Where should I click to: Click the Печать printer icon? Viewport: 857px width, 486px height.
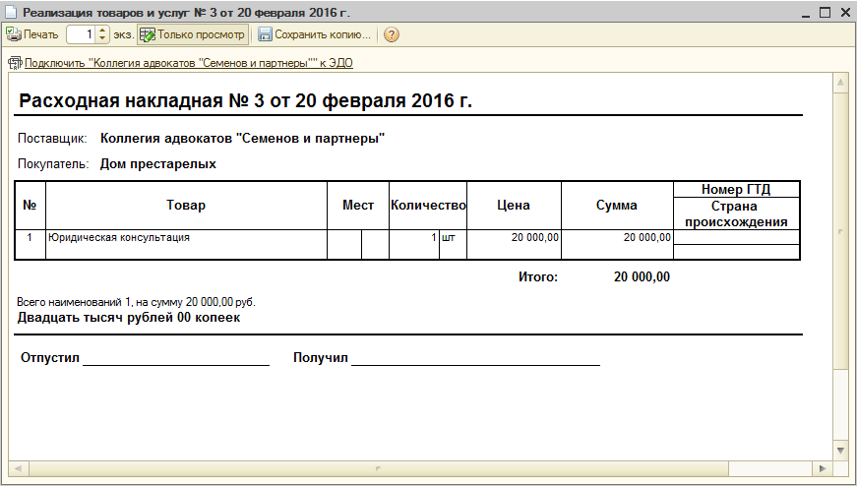click(13, 34)
